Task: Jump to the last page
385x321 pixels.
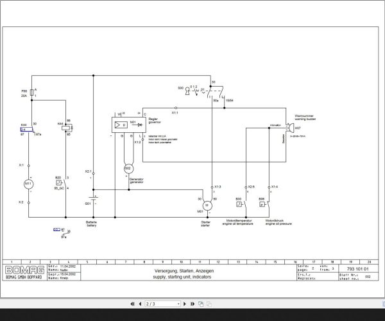Action: [193, 304]
